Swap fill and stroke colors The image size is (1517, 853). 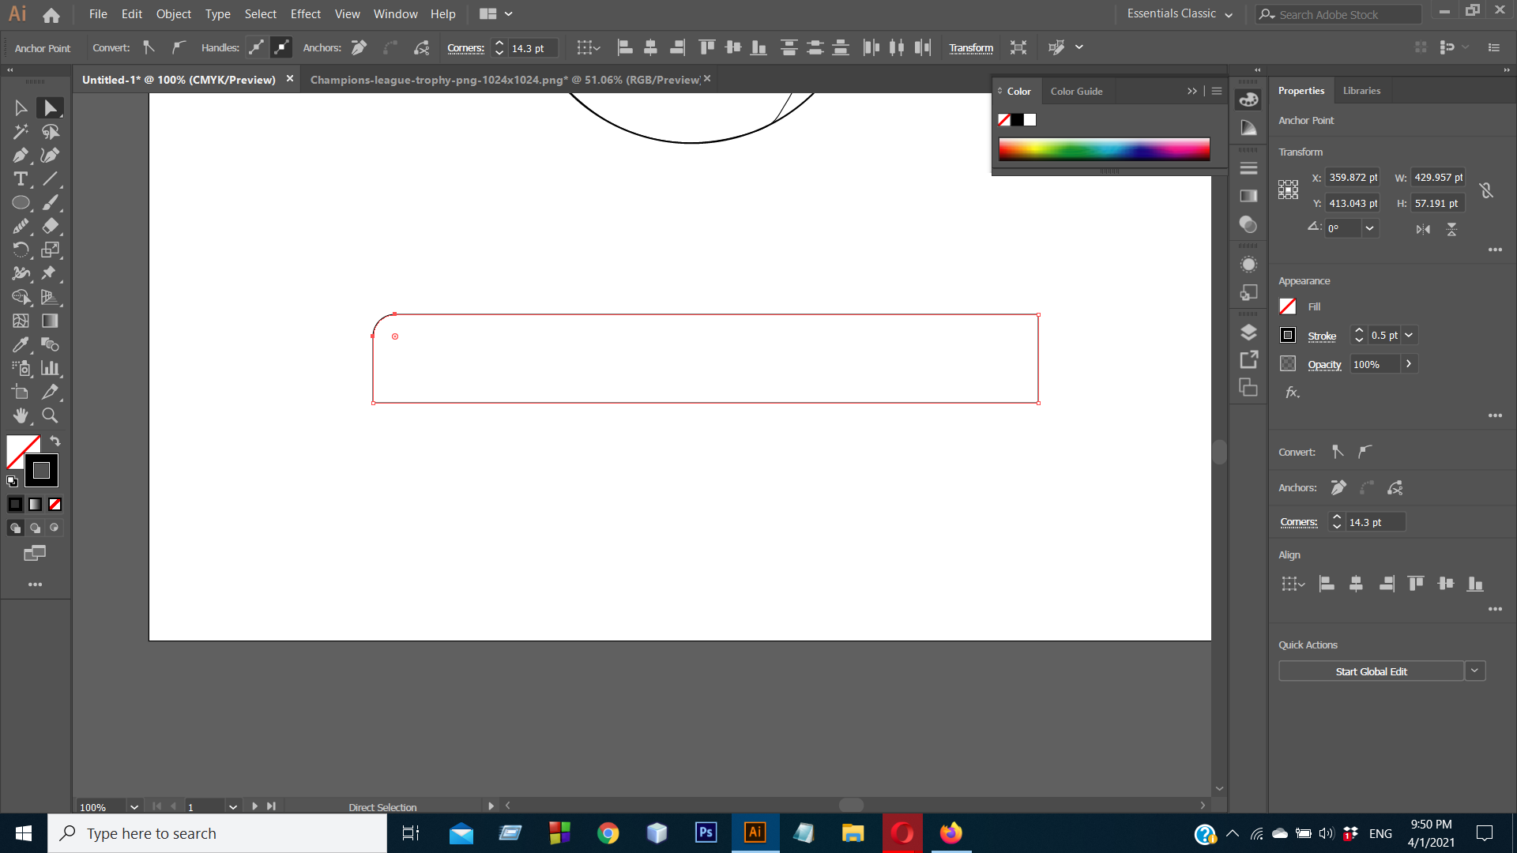[x=55, y=441]
